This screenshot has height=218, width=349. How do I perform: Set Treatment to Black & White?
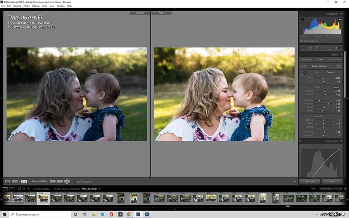pos(334,60)
